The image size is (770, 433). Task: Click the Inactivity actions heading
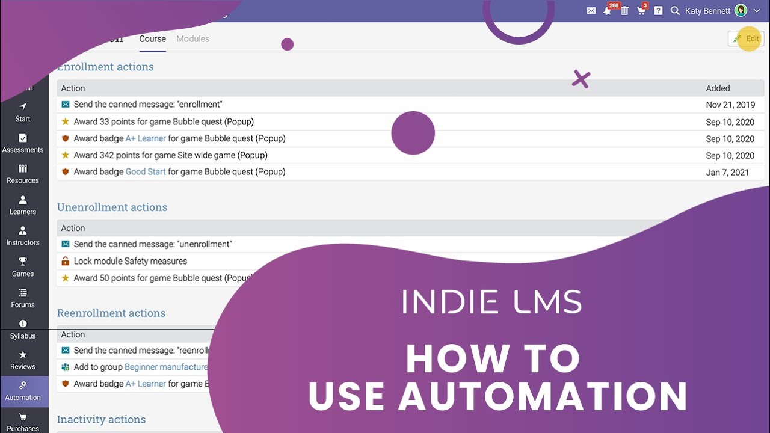pyautogui.click(x=101, y=420)
